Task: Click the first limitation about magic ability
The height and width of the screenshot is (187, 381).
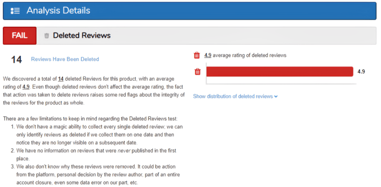Action: (x=98, y=135)
